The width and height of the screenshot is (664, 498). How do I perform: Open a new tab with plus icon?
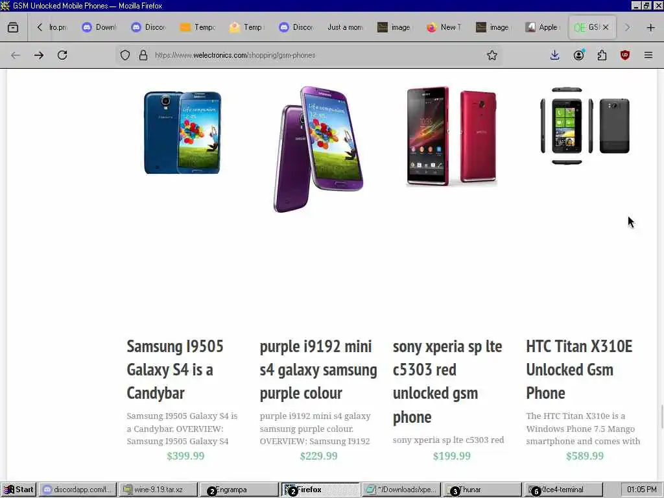[x=651, y=27]
